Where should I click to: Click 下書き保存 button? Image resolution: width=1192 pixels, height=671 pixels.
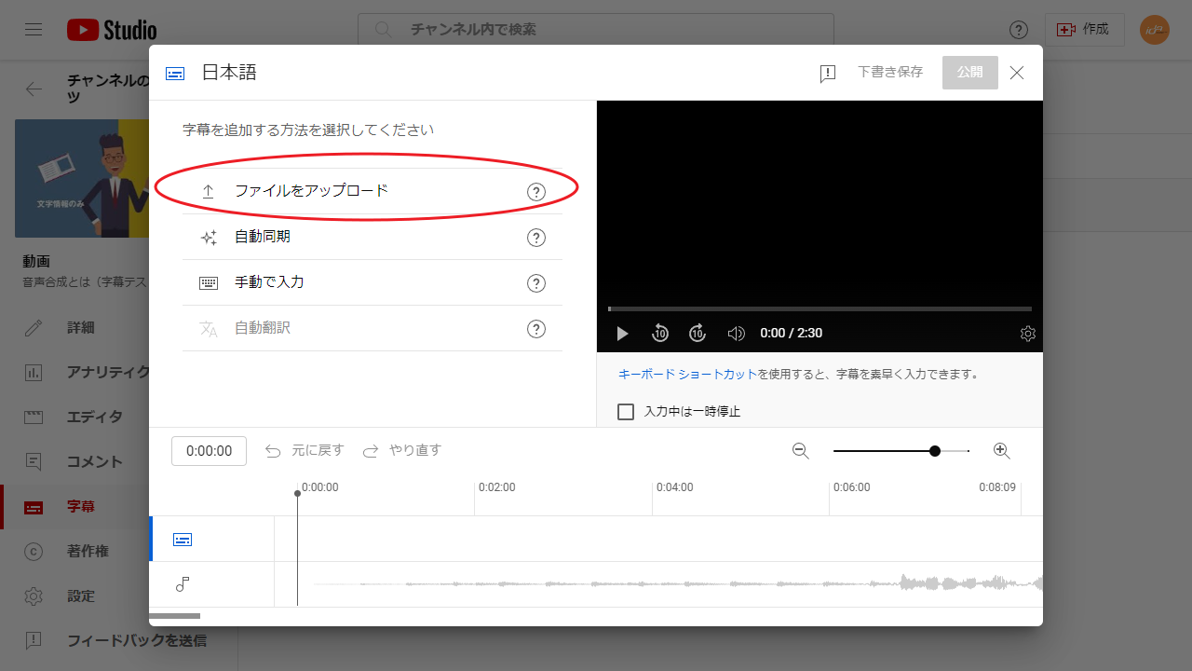(890, 72)
